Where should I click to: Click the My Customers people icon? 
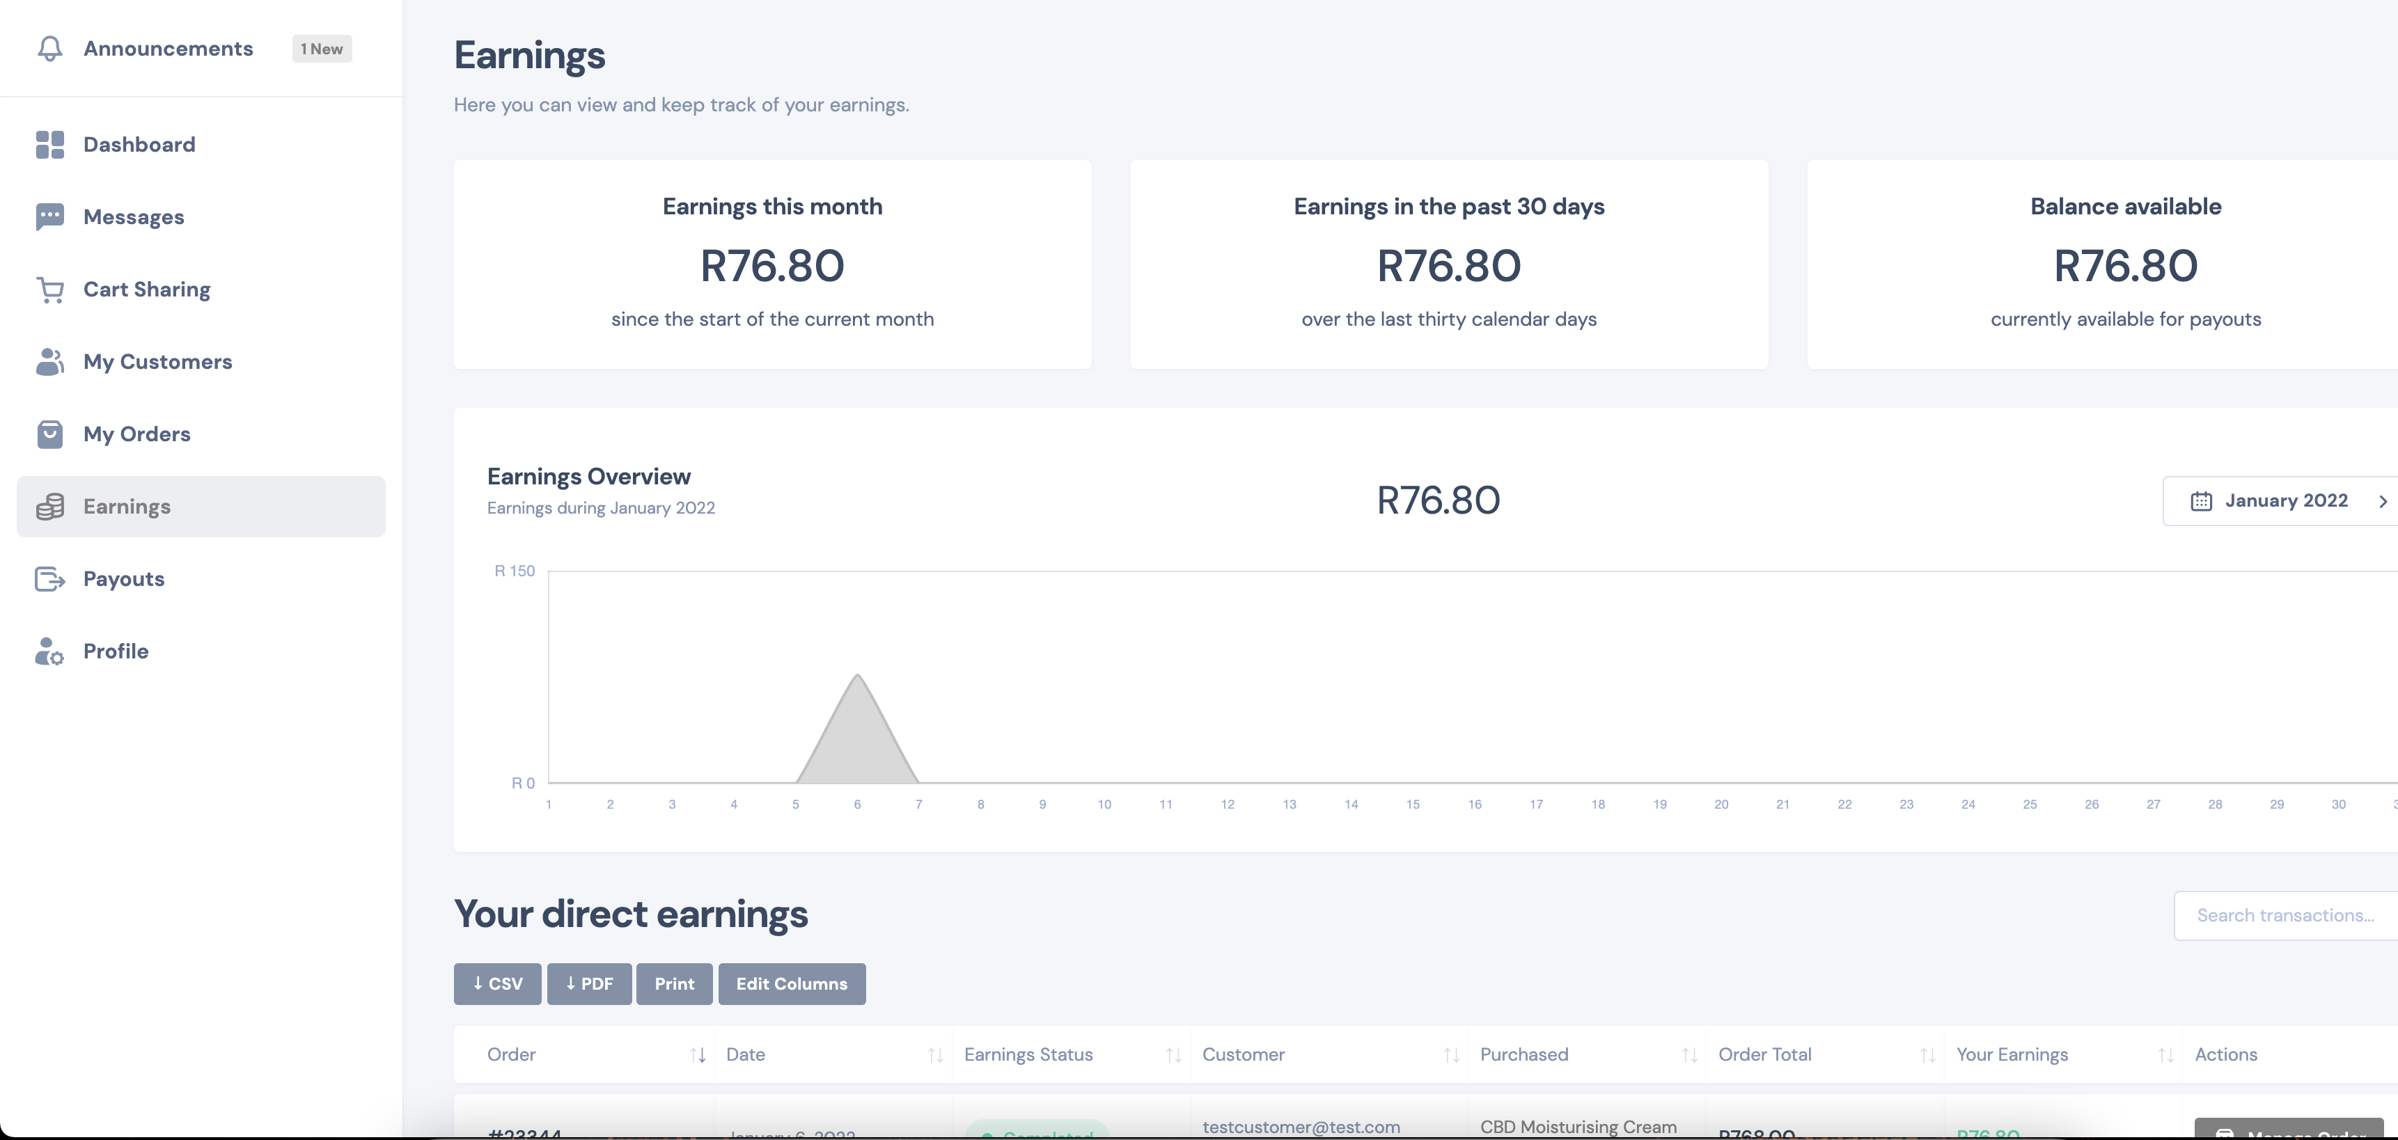50,362
